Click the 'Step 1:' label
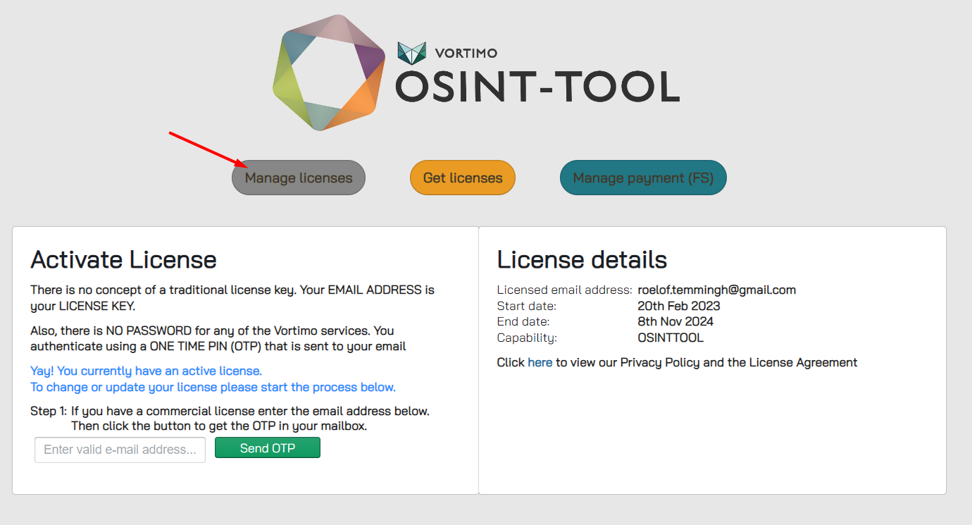 pos(49,411)
